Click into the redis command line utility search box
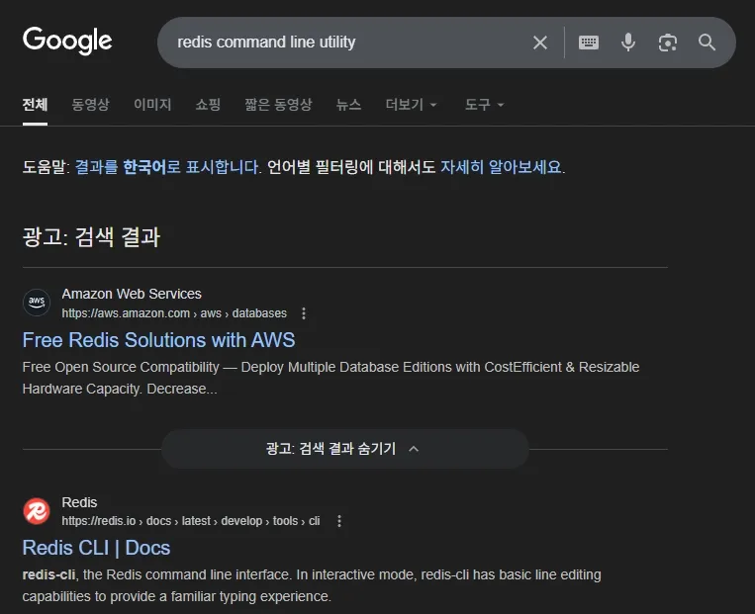Image resolution: width=755 pixels, height=614 pixels. point(346,43)
